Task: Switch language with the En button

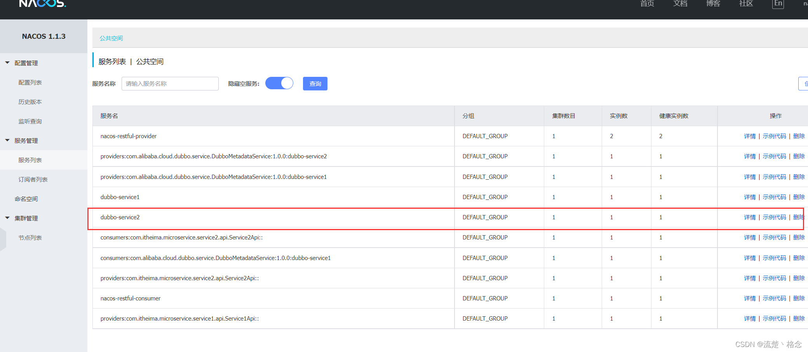Action: pyautogui.click(x=778, y=3)
